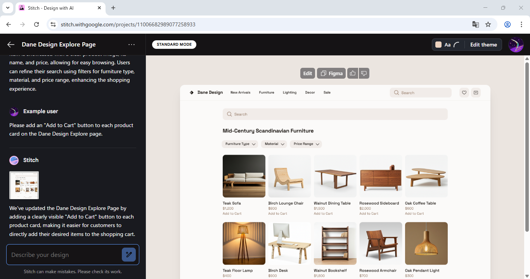Click the corner radius icon in theme bar

[x=457, y=45]
